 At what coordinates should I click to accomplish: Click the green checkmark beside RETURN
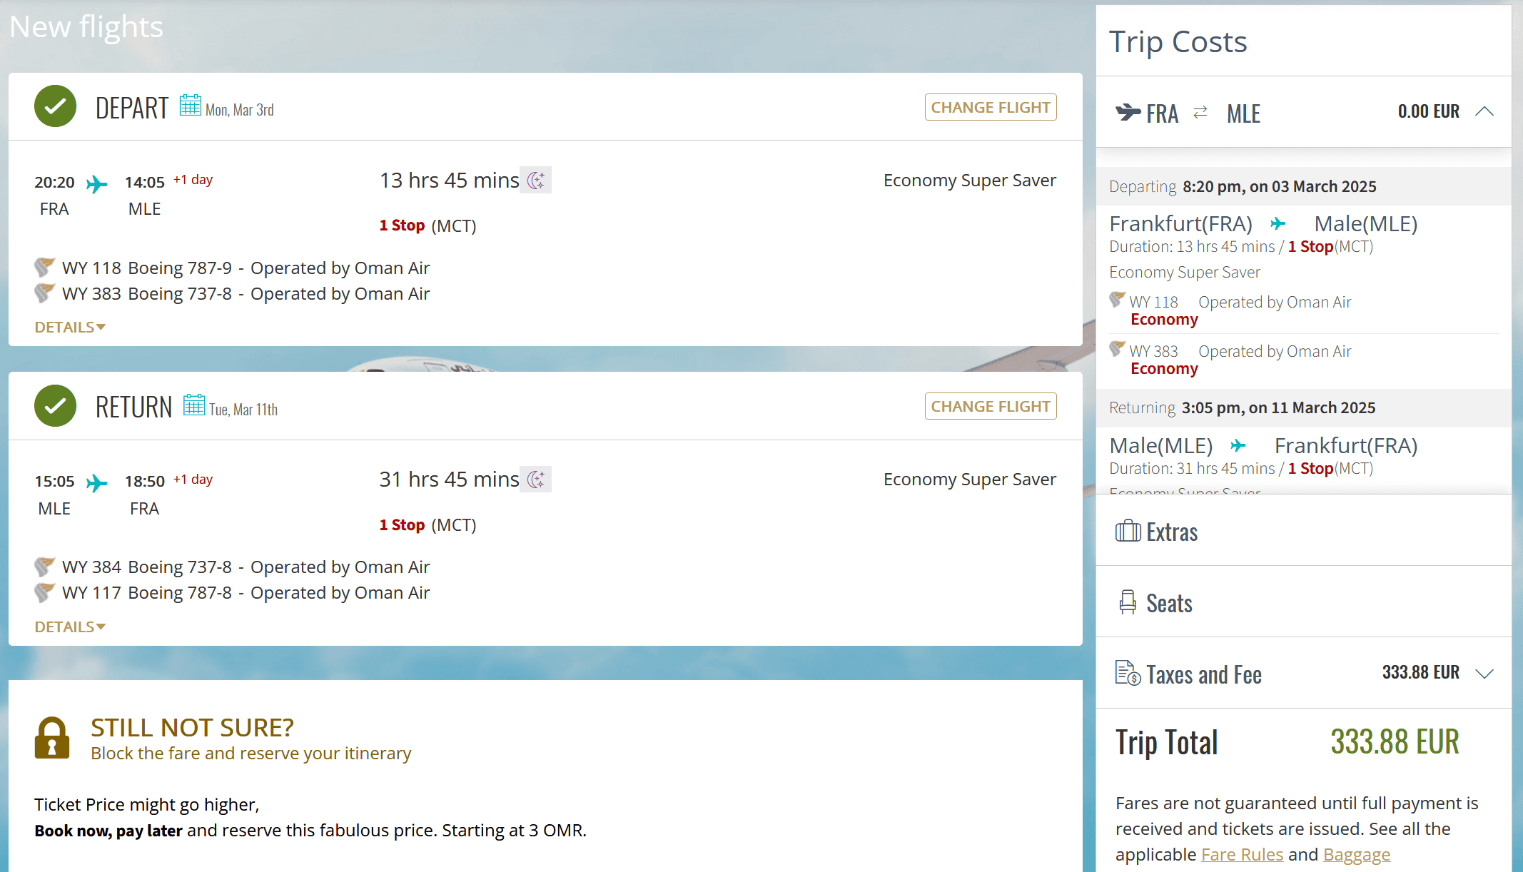[x=55, y=406]
